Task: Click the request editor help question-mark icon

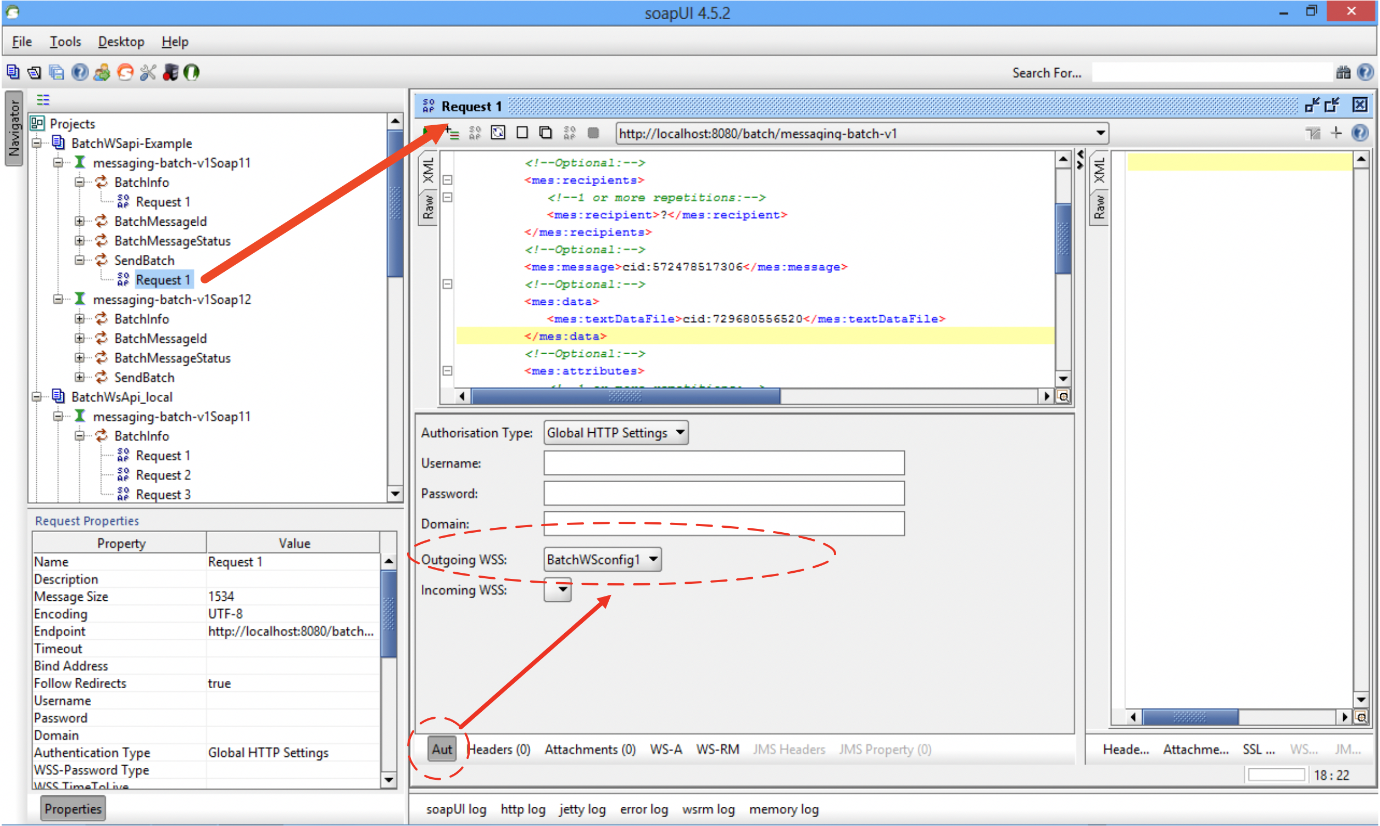Action: pos(1360,133)
